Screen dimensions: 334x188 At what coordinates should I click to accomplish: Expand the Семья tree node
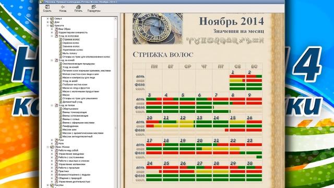(47, 19)
